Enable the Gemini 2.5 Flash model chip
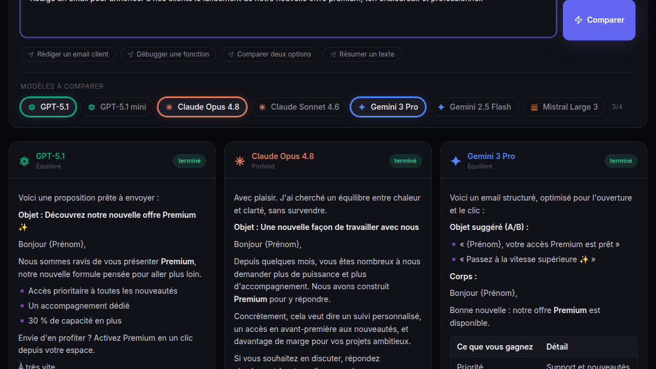 [x=474, y=107]
